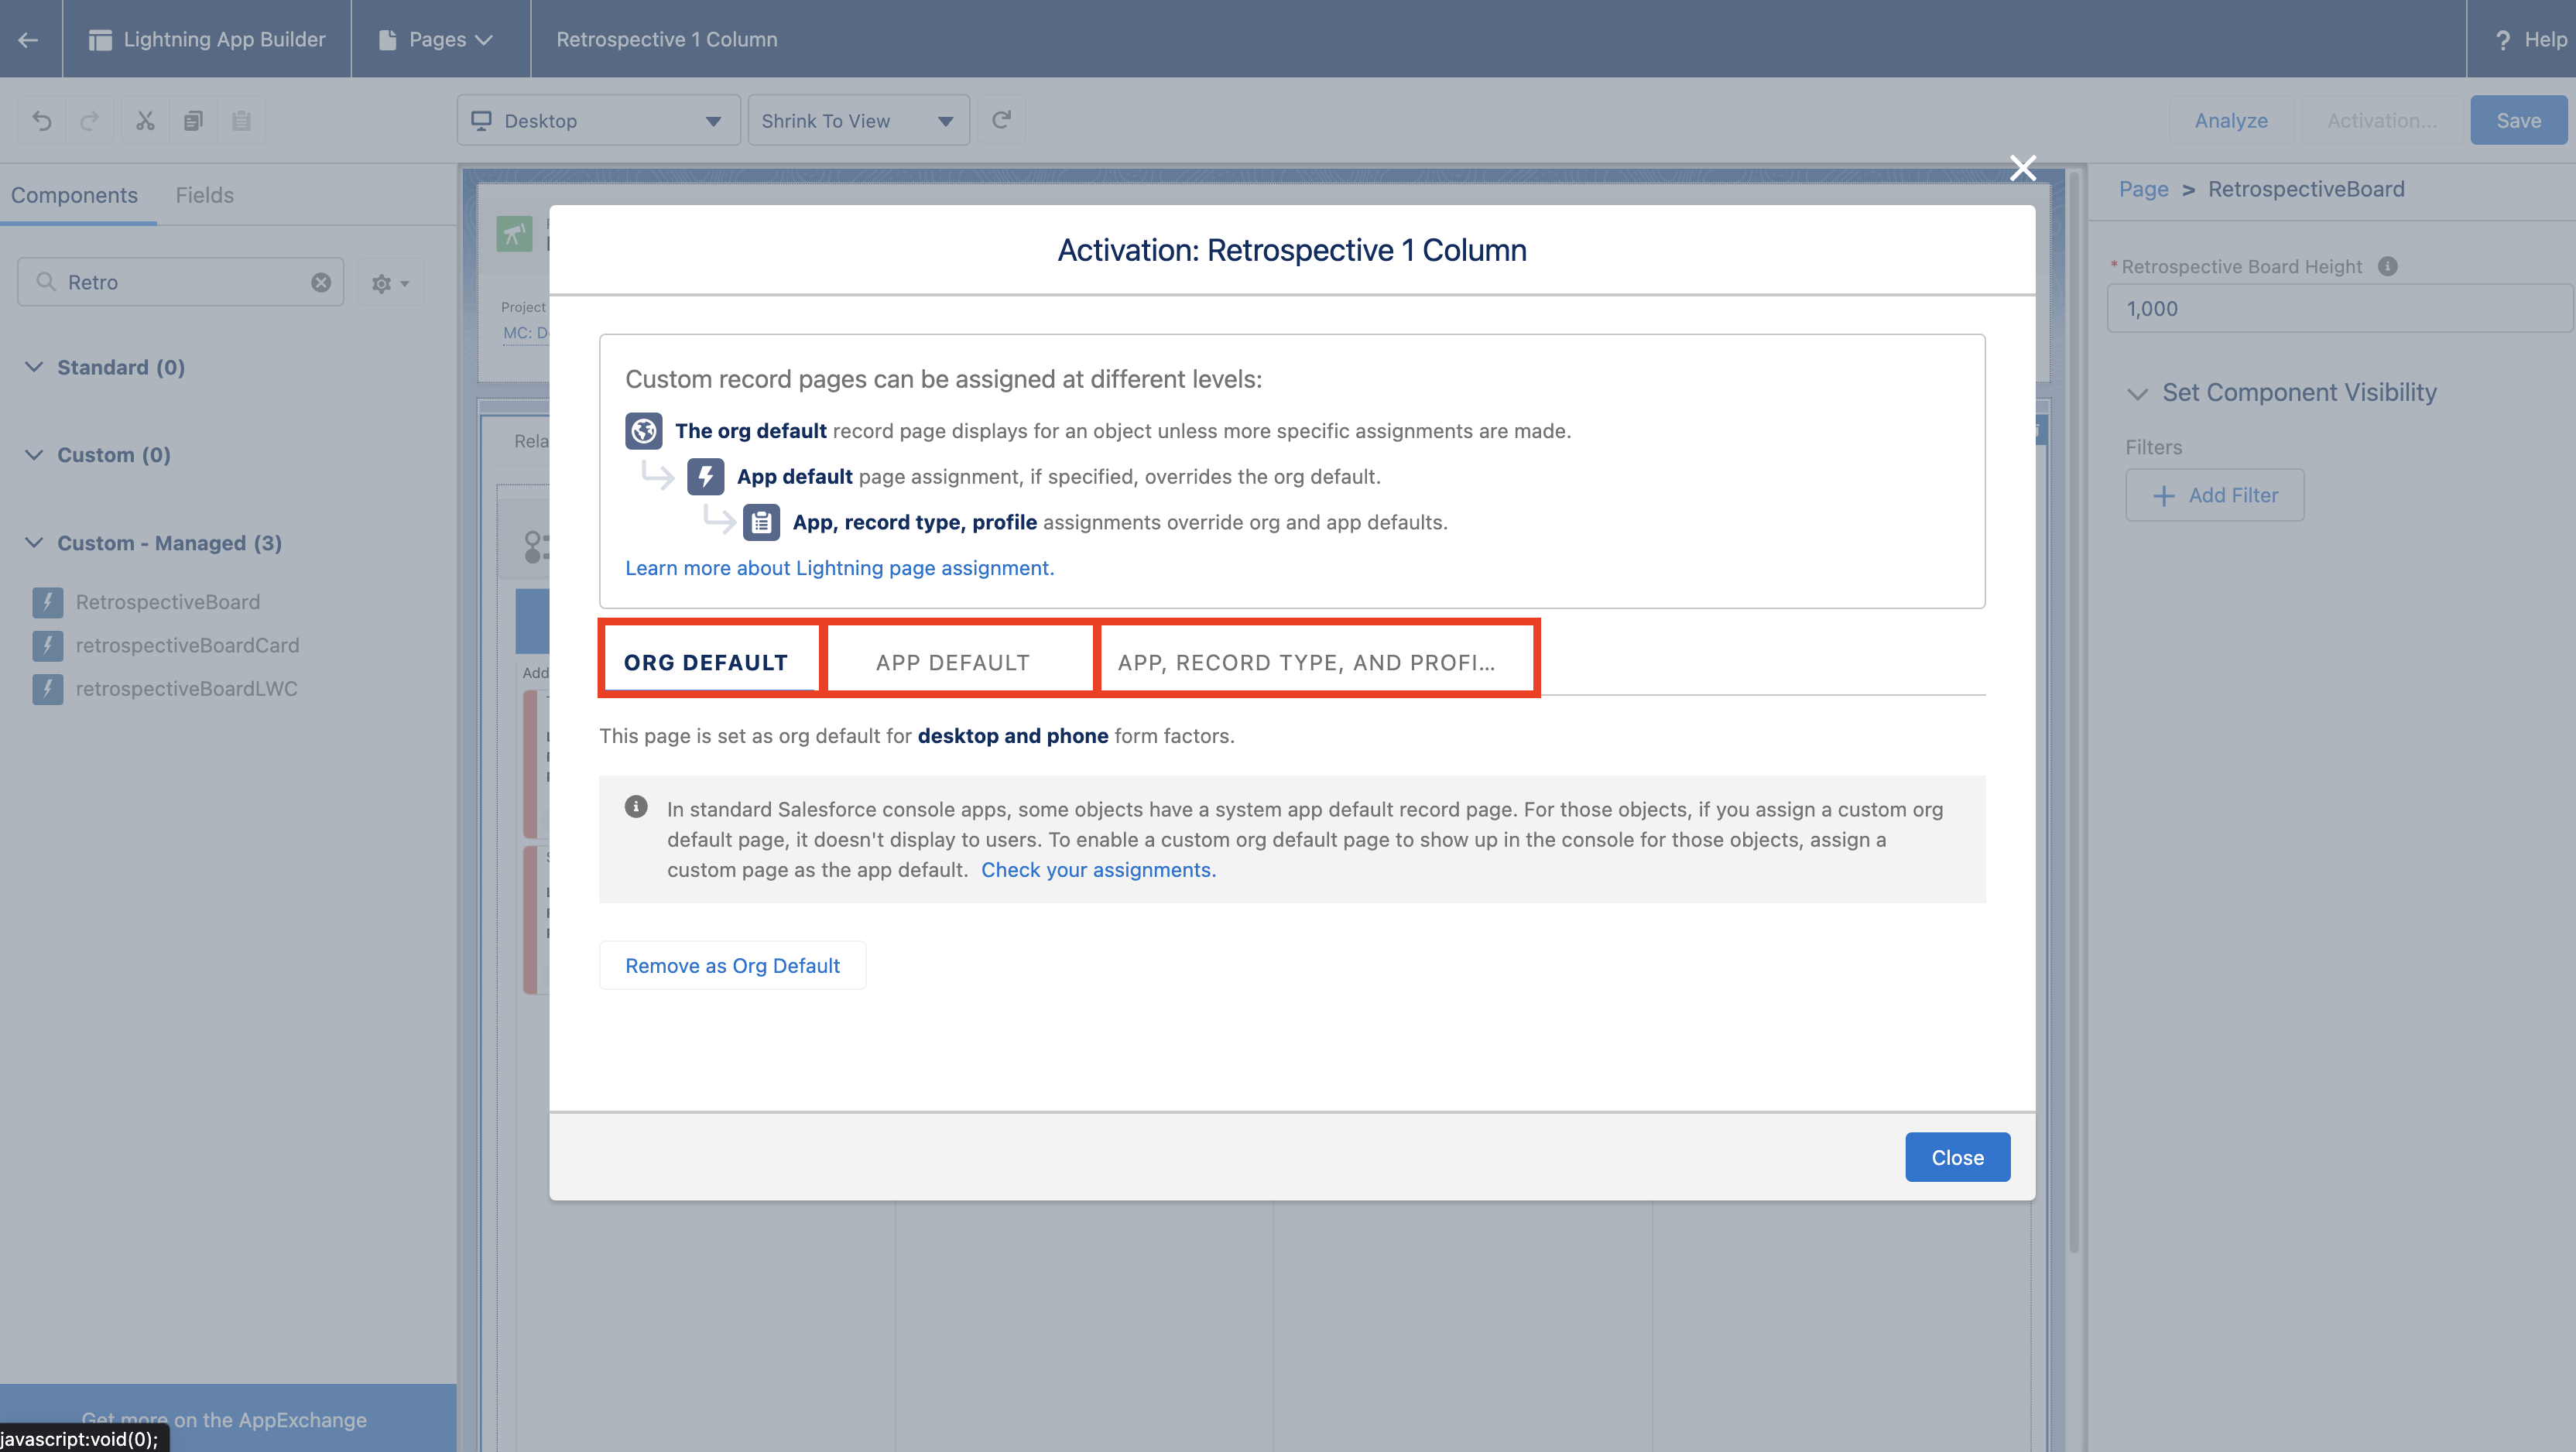Click the copy icon in toolbar

coord(193,121)
